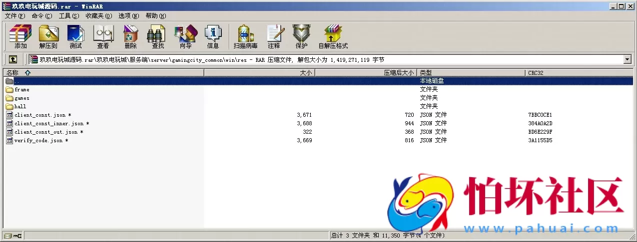Open the Options (选项) menu

[x=129, y=16]
